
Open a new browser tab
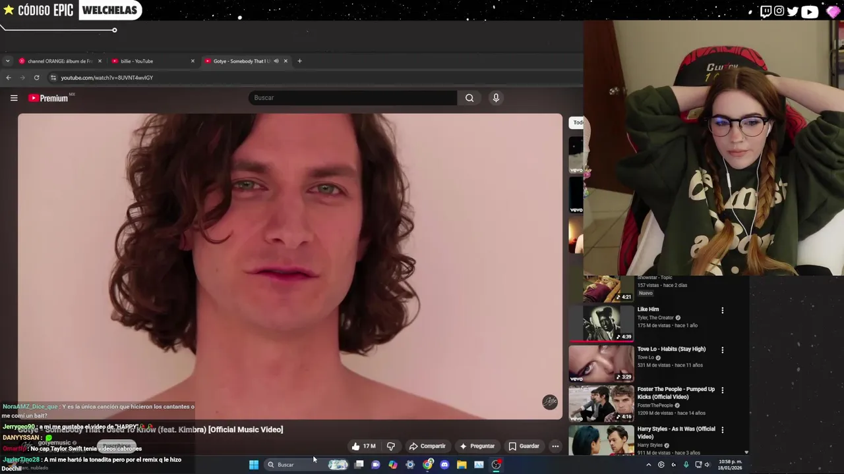pyautogui.click(x=299, y=61)
